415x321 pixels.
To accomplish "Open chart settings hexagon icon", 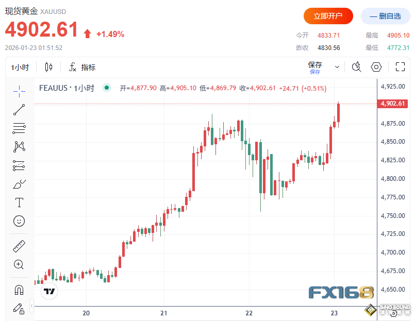I will [376, 67].
